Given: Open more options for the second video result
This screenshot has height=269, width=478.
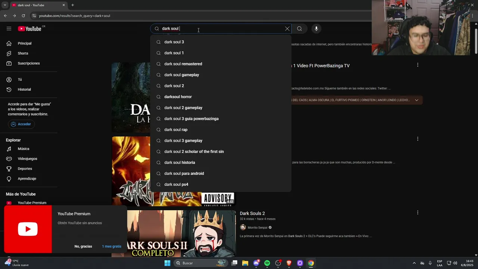Looking at the screenshot, I should point(418,139).
